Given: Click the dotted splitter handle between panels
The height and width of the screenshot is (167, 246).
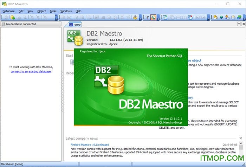Looking at the screenshot, I should pos(63,91).
